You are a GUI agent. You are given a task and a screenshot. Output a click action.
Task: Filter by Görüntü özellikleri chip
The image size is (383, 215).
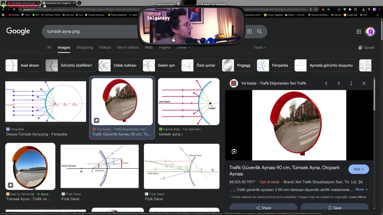(71, 65)
